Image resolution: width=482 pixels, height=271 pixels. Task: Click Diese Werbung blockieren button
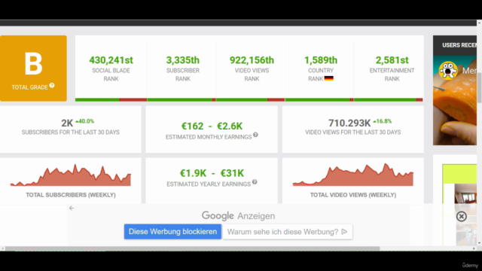172,232
